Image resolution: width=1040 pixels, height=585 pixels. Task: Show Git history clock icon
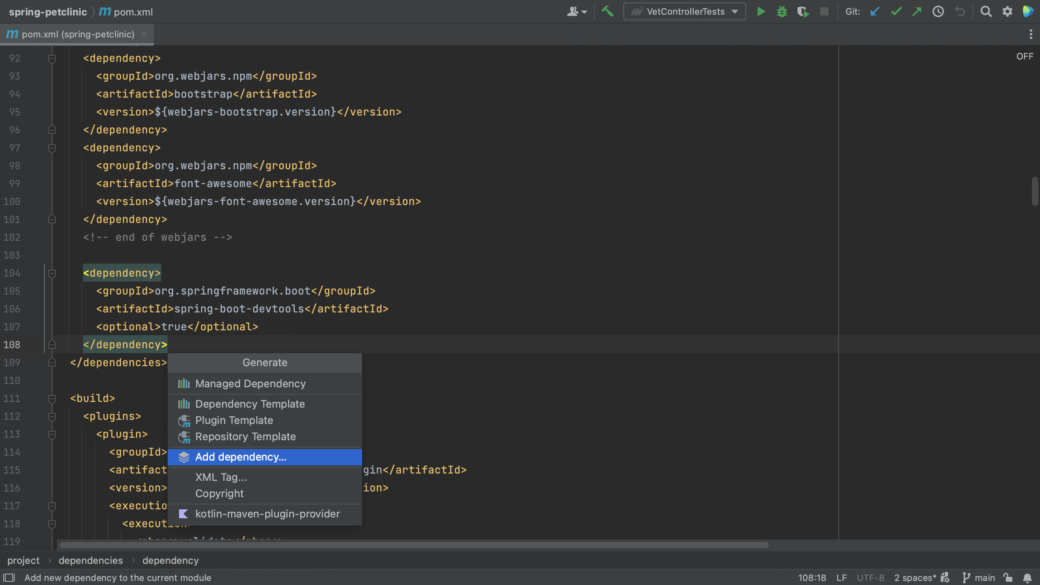(x=938, y=11)
